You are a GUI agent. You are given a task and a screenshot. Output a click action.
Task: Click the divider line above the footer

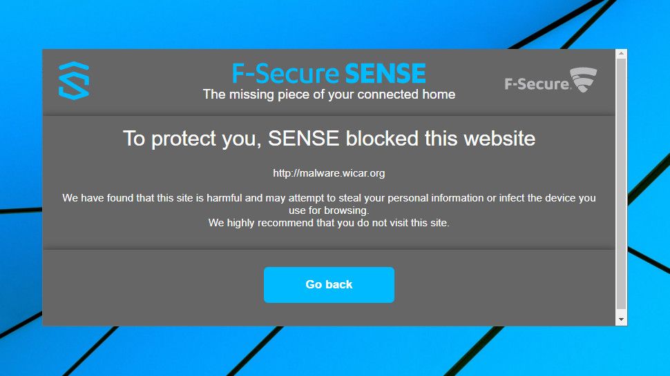(x=329, y=249)
